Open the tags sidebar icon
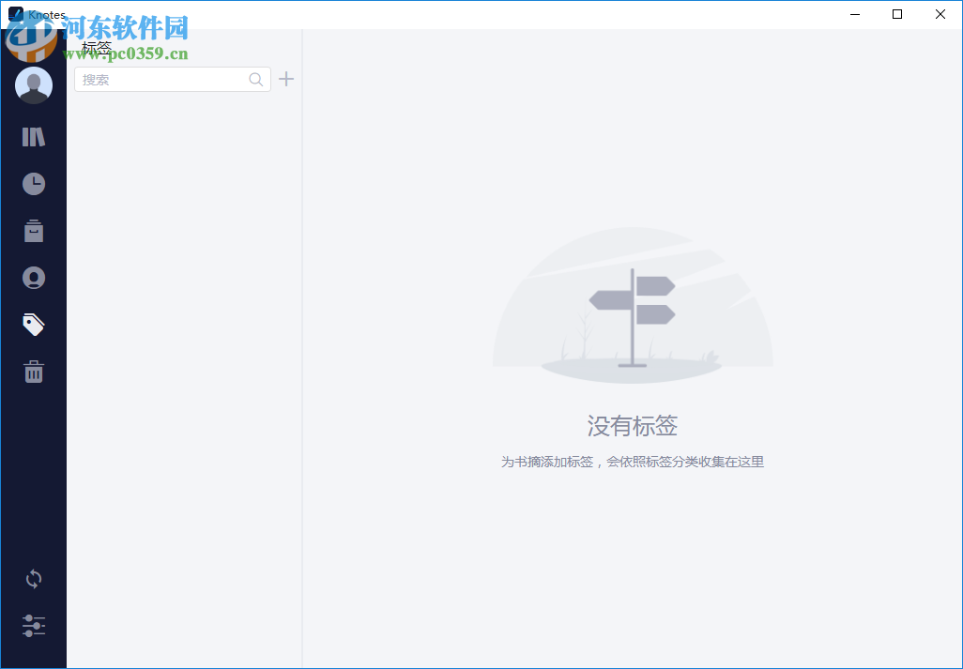Image resolution: width=963 pixels, height=669 pixels. pyautogui.click(x=33, y=324)
